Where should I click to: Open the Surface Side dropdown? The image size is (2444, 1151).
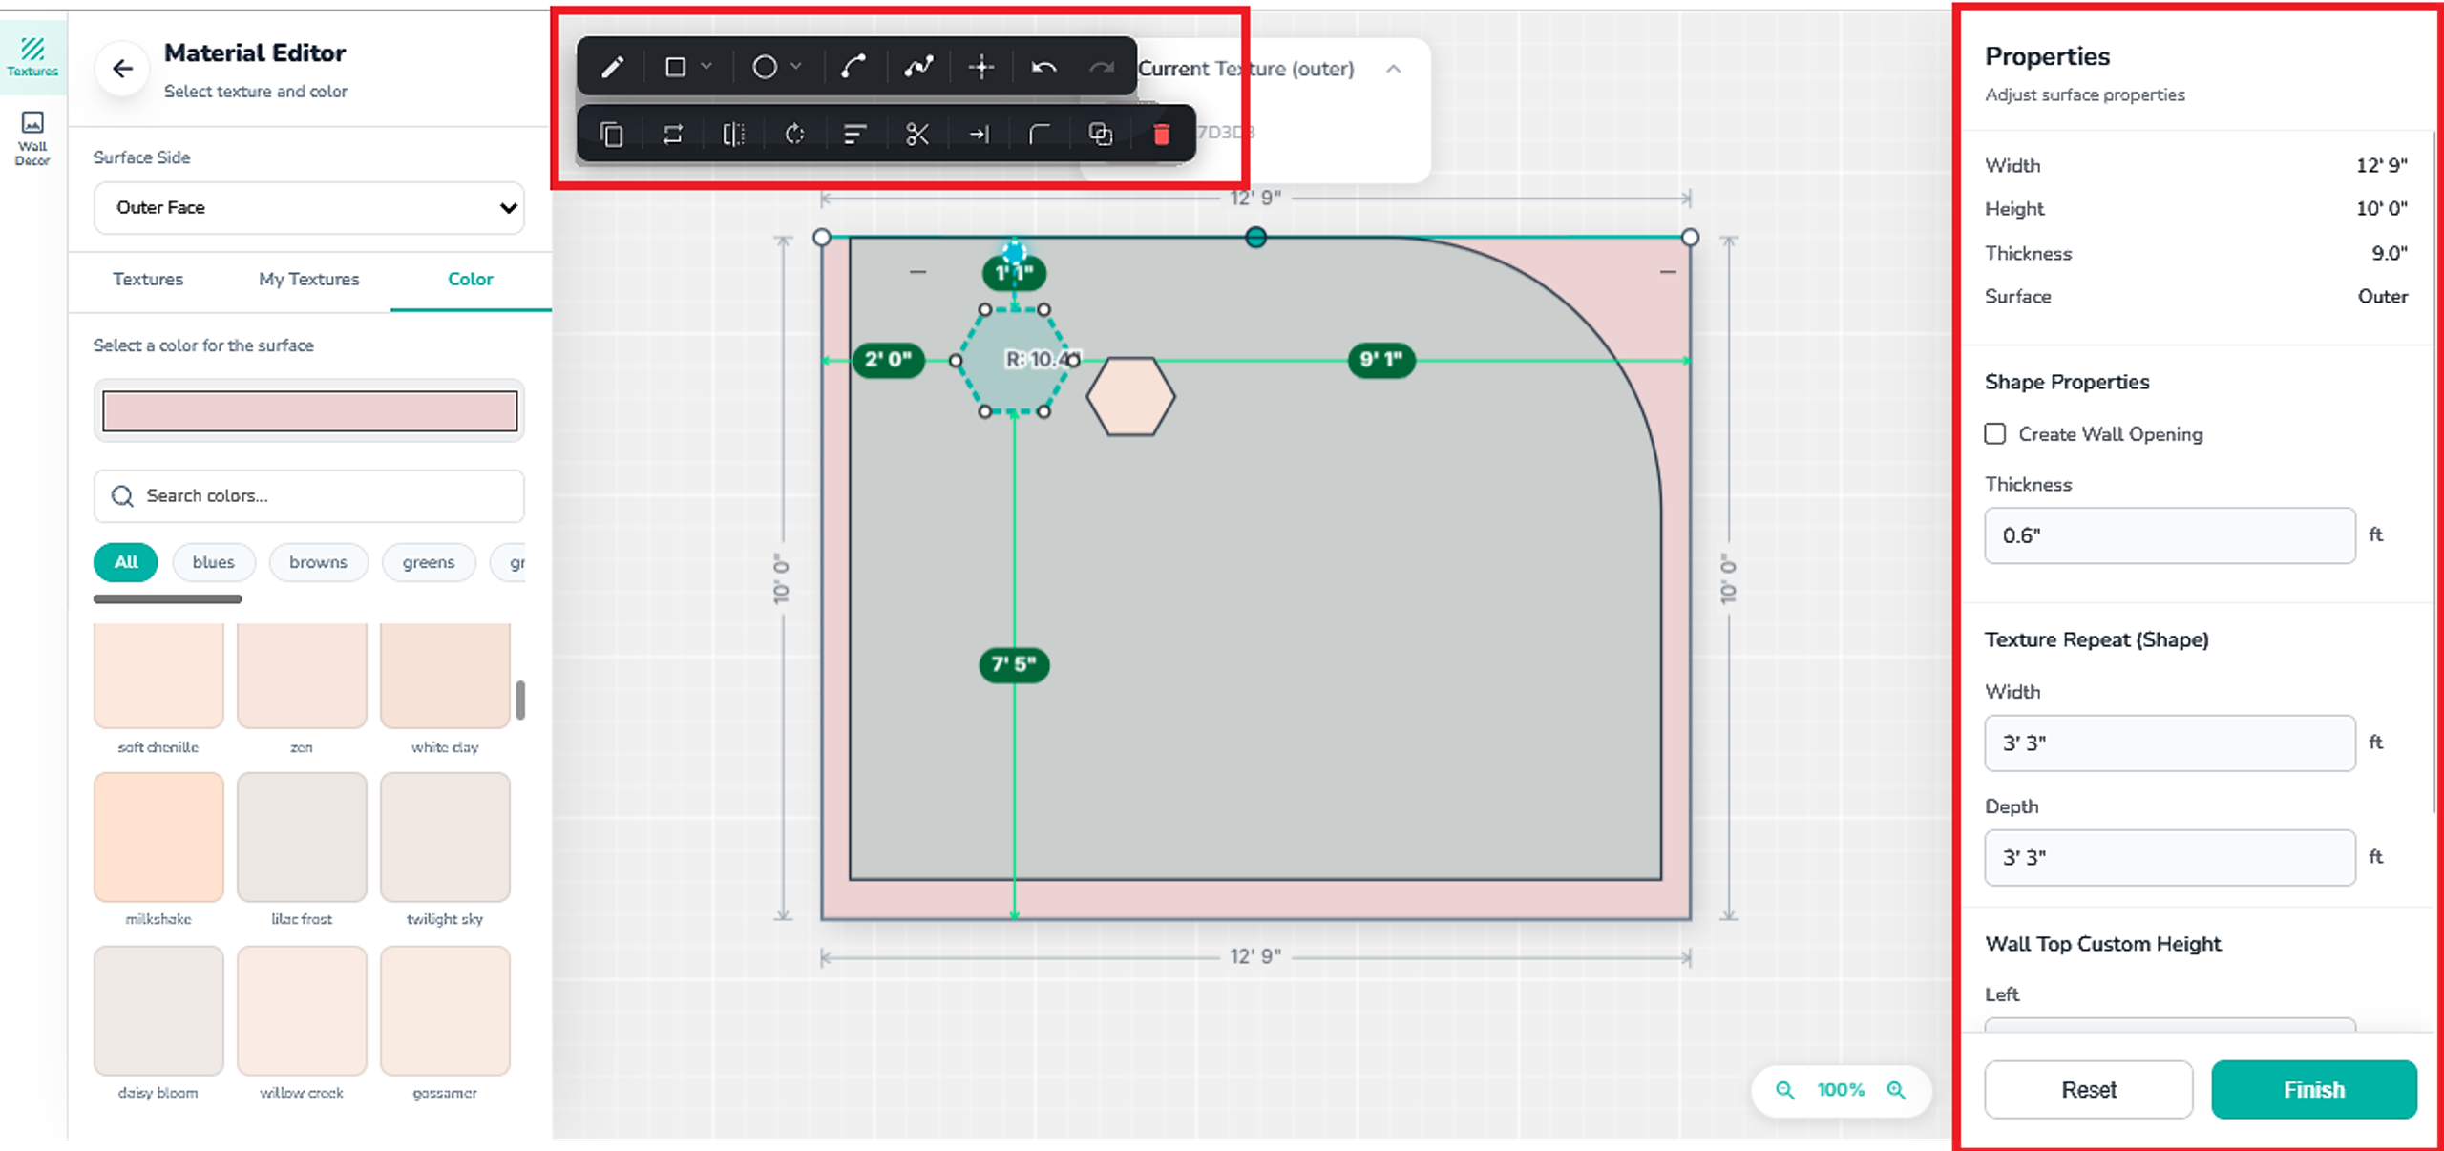click(309, 207)
